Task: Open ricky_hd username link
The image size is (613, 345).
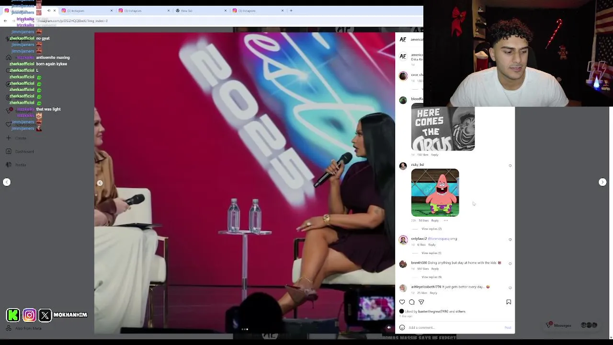Action: click(417, 165)
